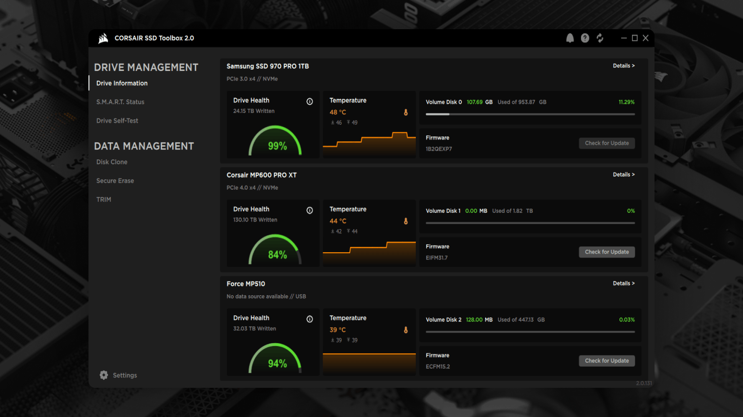Open Secure Erase section
The width and height of the screenshot is (743, 417).
115,181
